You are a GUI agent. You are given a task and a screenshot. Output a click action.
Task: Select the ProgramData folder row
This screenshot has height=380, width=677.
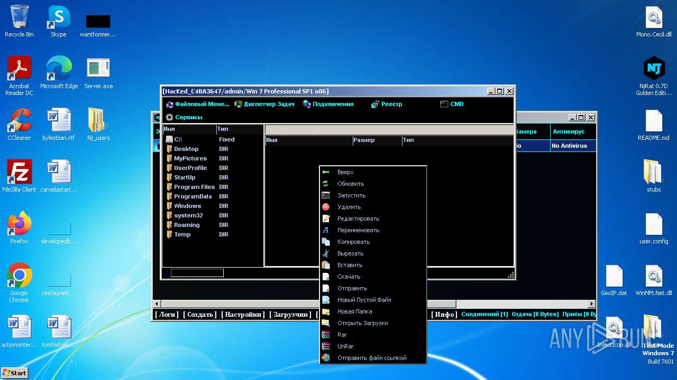click(213, 196)
